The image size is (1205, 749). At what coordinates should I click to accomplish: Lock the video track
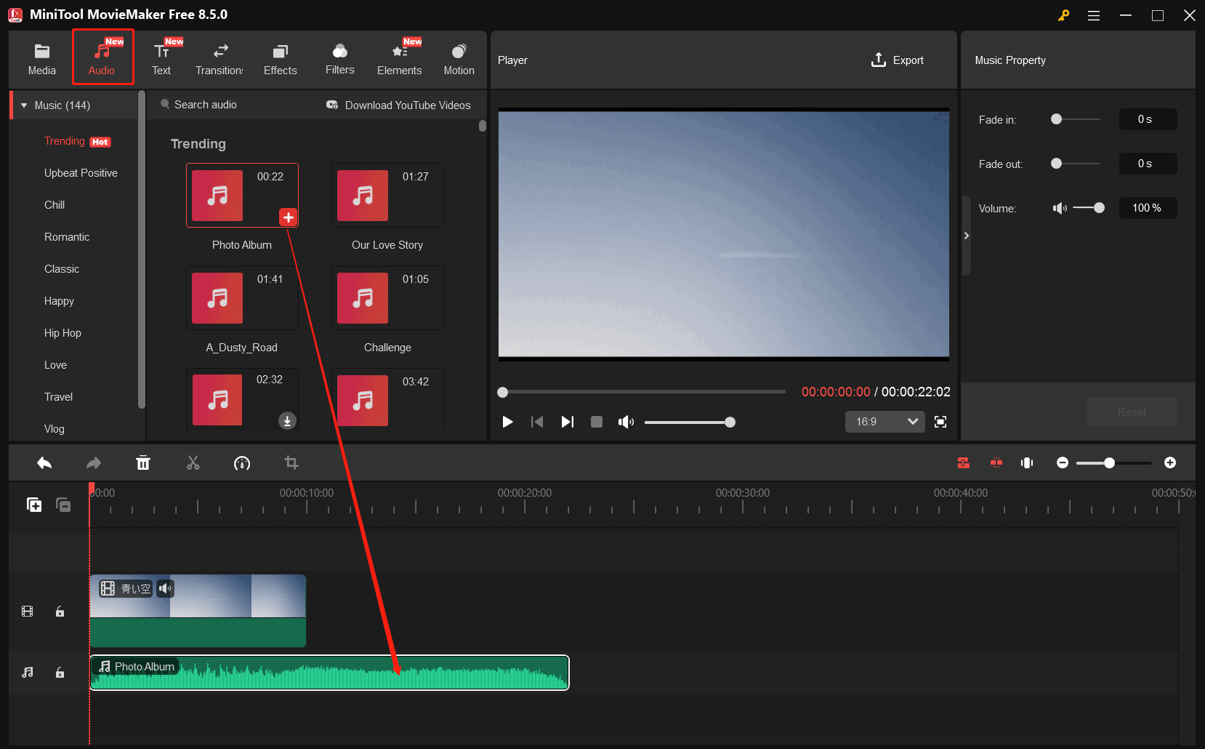tap(60, 612)
